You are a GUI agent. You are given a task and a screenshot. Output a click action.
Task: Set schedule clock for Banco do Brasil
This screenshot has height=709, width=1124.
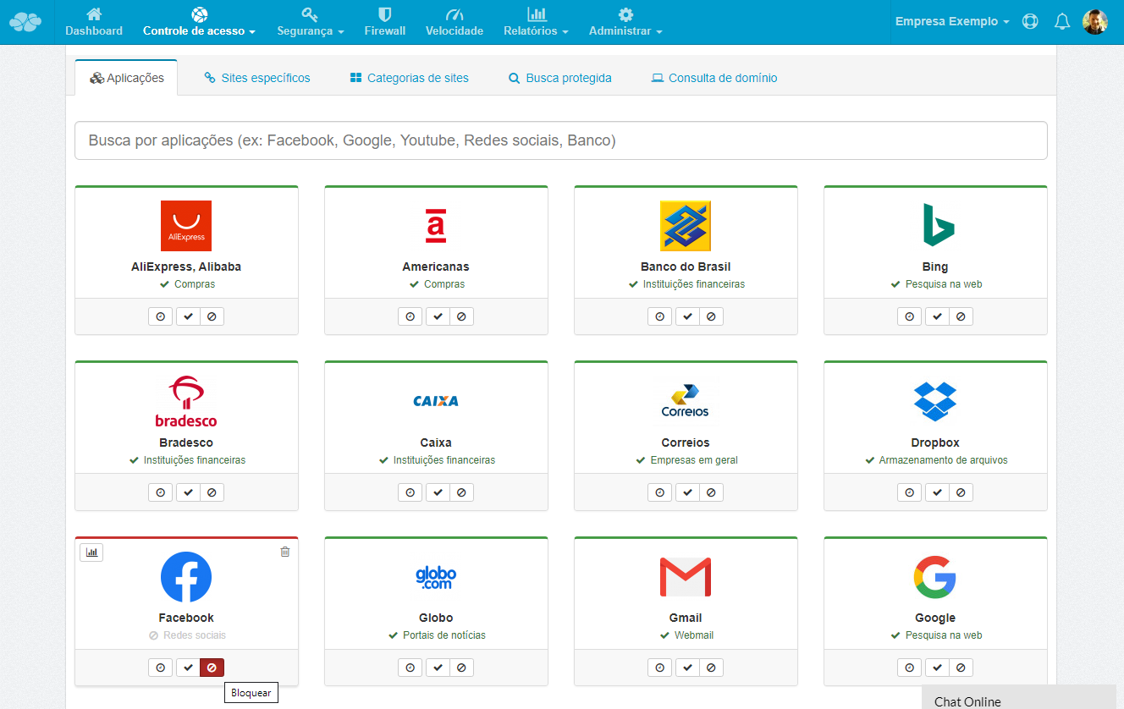(x=660, y=316)
